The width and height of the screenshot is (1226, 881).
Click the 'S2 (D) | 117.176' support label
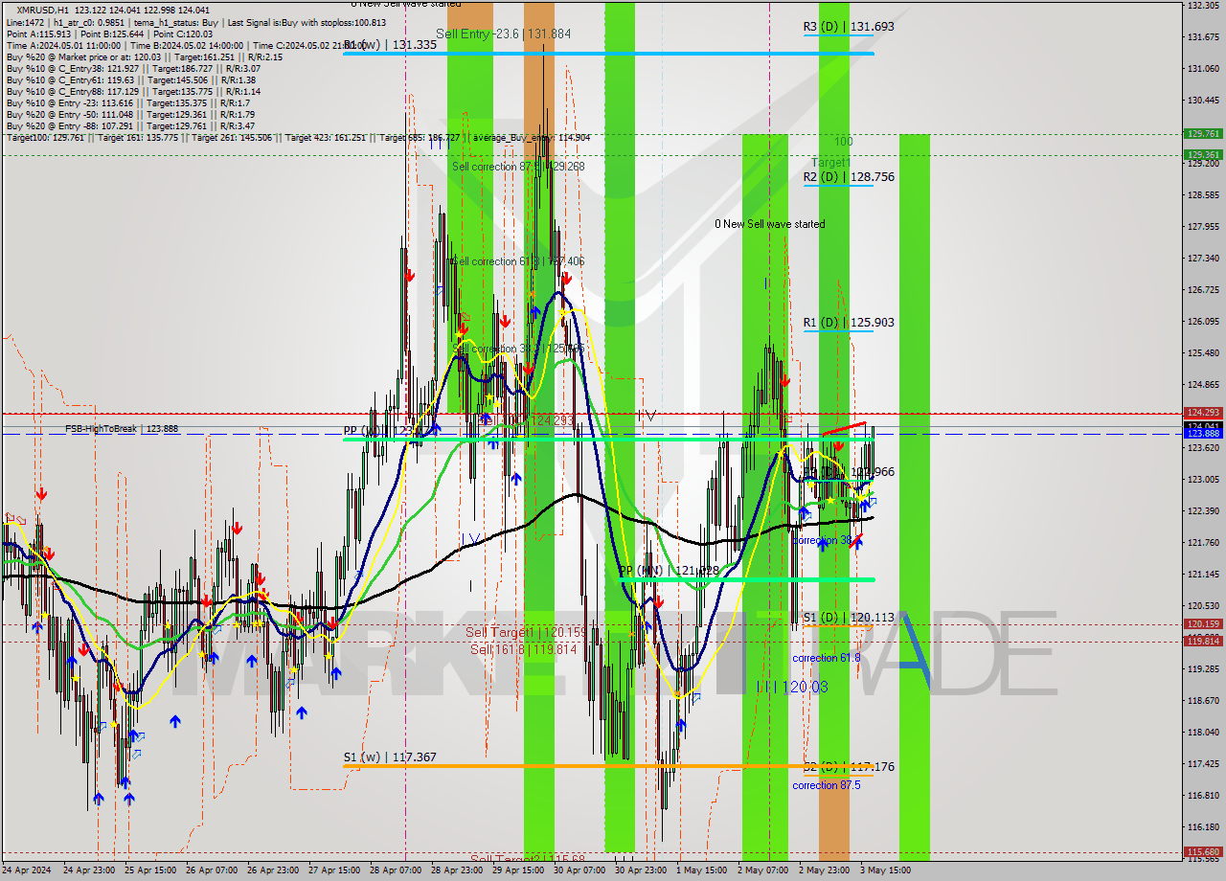point(849,767)
